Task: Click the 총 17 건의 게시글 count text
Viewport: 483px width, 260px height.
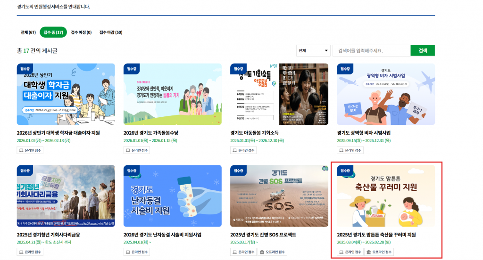Action: (37, 51)
